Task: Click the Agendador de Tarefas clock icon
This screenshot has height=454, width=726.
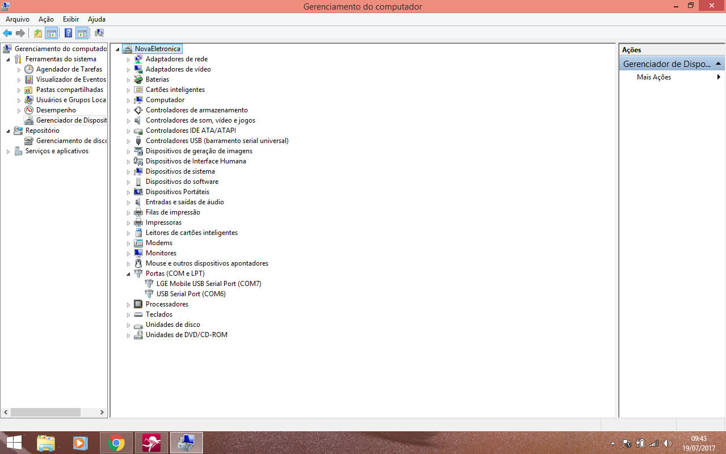Action: click(x=29, y=69)
